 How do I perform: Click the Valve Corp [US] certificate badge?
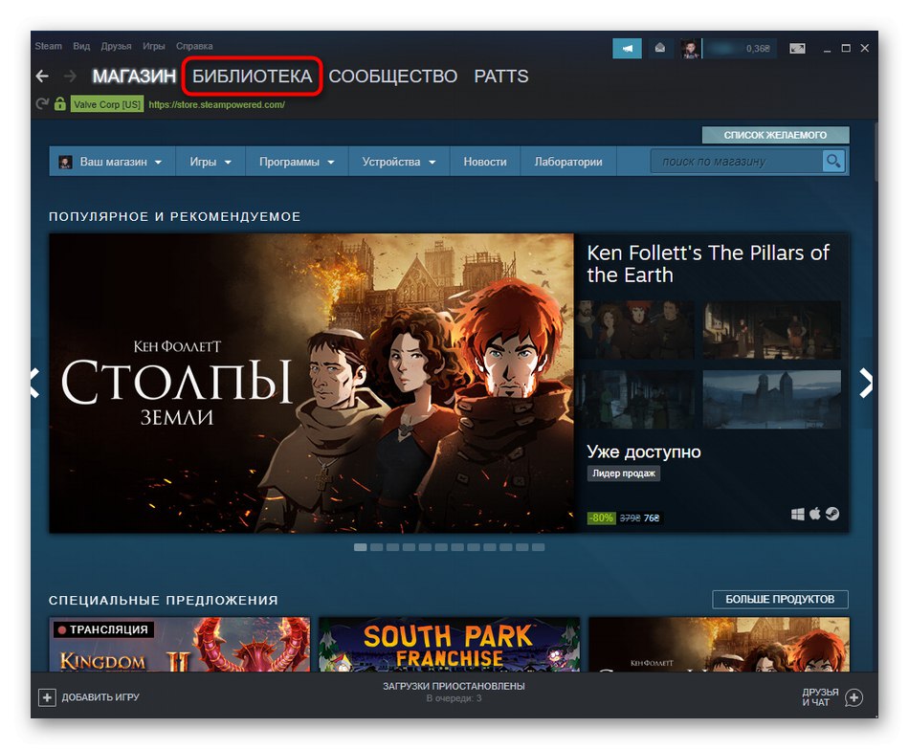[107, 104]
